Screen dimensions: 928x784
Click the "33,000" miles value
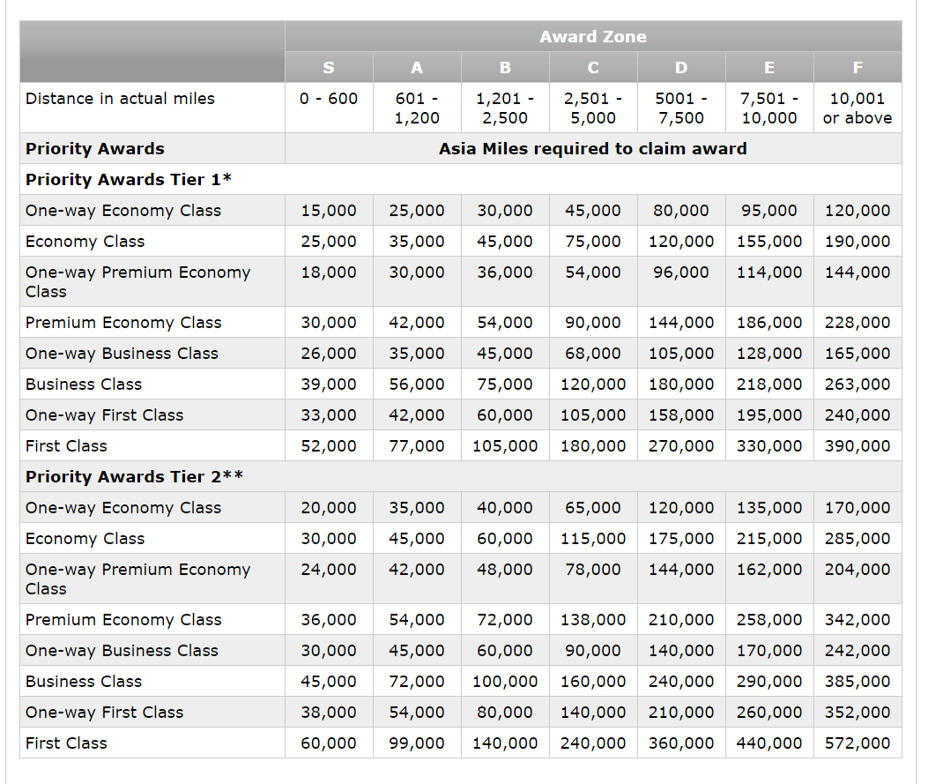click(x=329, y=415)
